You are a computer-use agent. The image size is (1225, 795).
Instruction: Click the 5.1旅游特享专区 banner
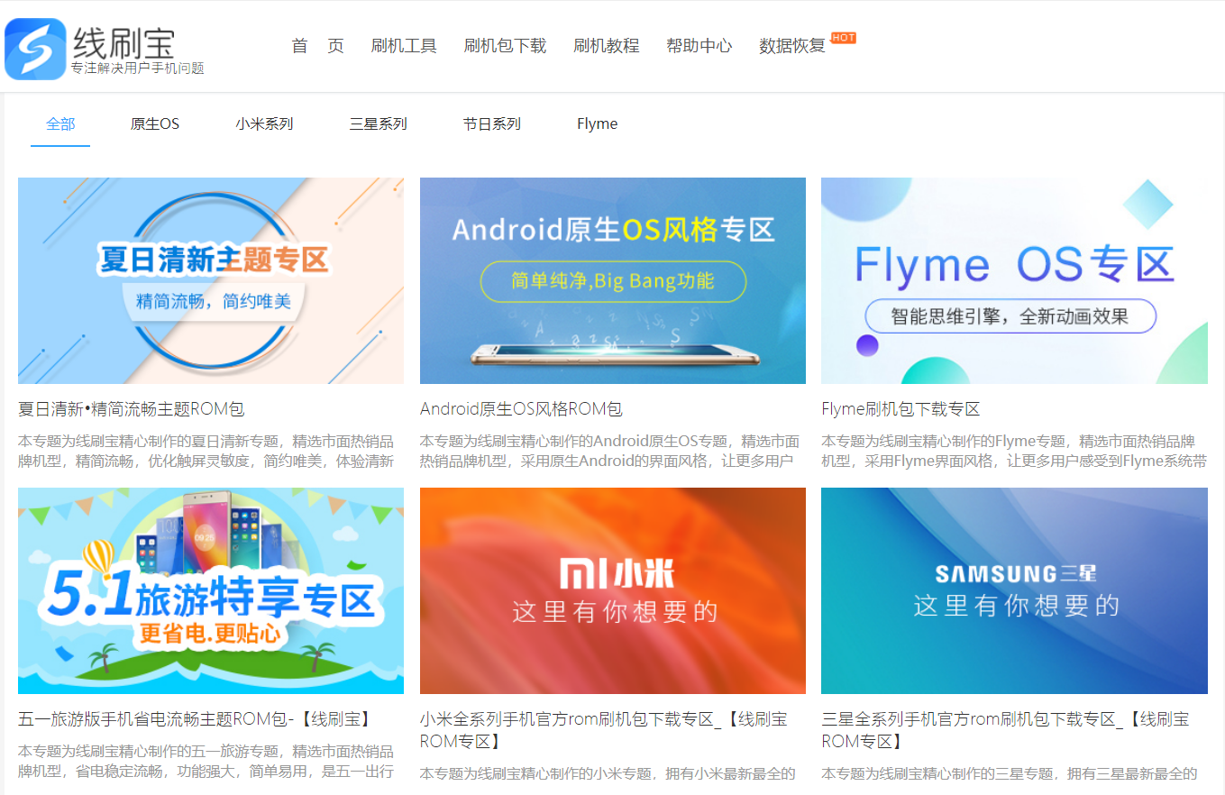tap(211, 590)
